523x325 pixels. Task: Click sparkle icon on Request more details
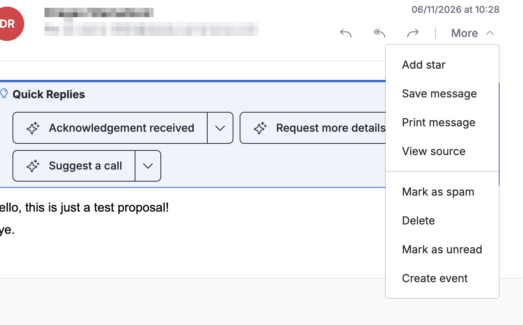coord(260,128)
